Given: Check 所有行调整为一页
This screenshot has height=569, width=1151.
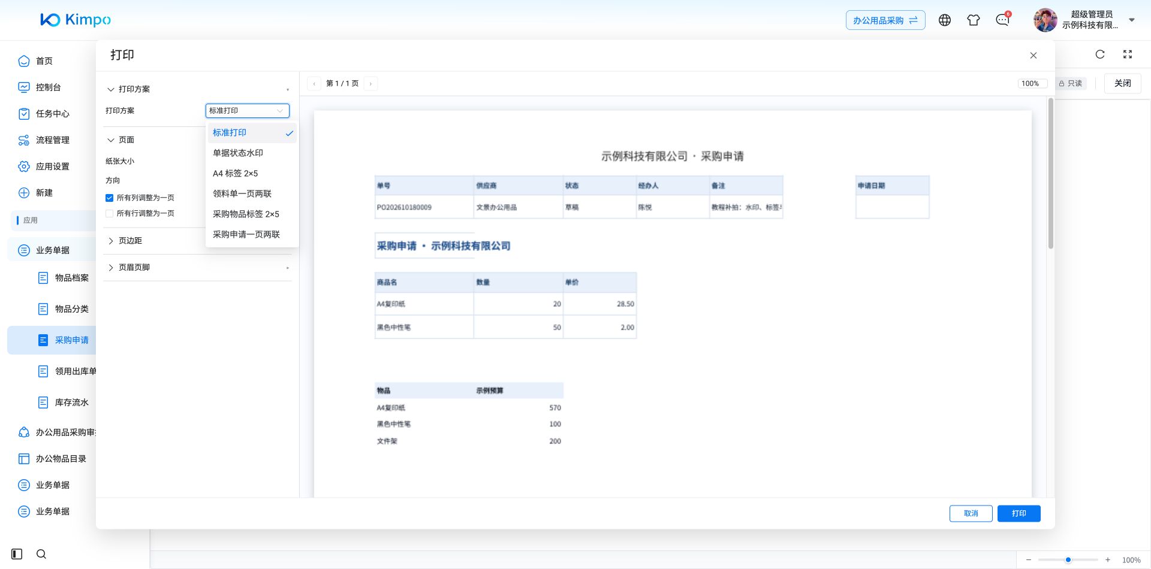Looking at the screenshot, I should (109, 213).
